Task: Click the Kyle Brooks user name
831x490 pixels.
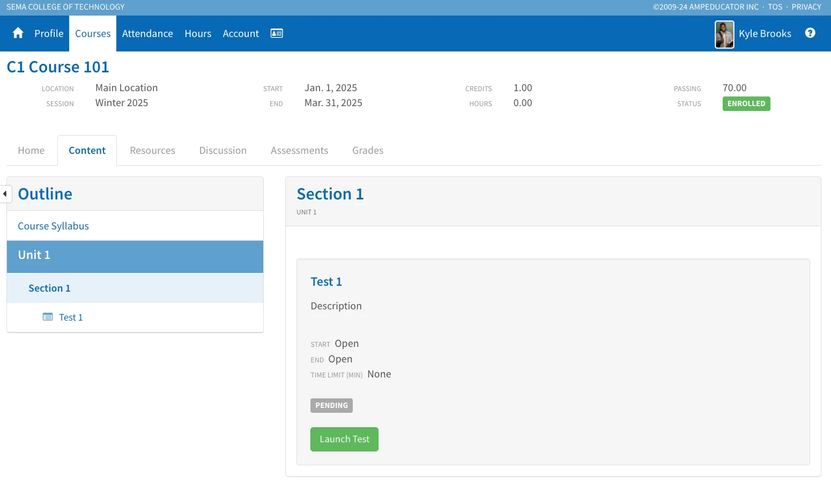Action: [x=765, y=33]
